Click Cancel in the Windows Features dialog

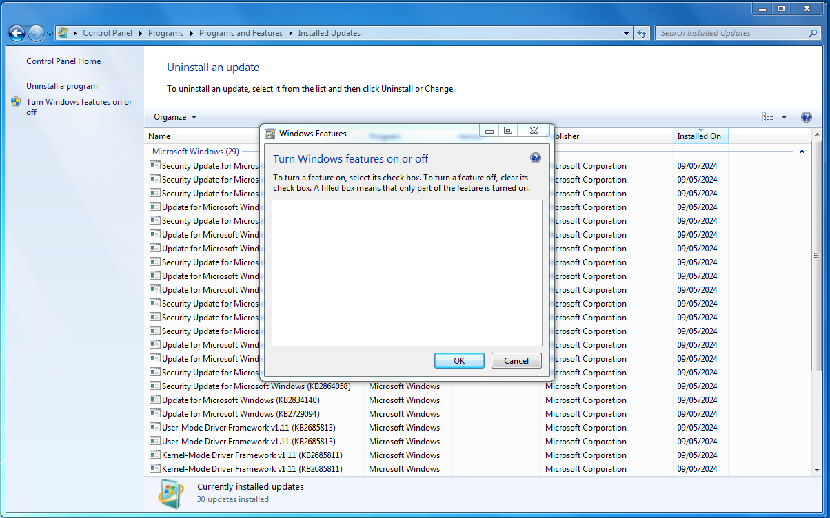[x=516, y=360]
